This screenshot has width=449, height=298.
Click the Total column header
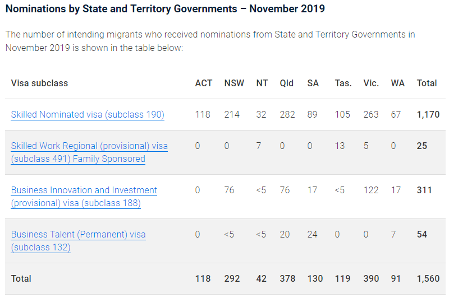tap(427, 83)
